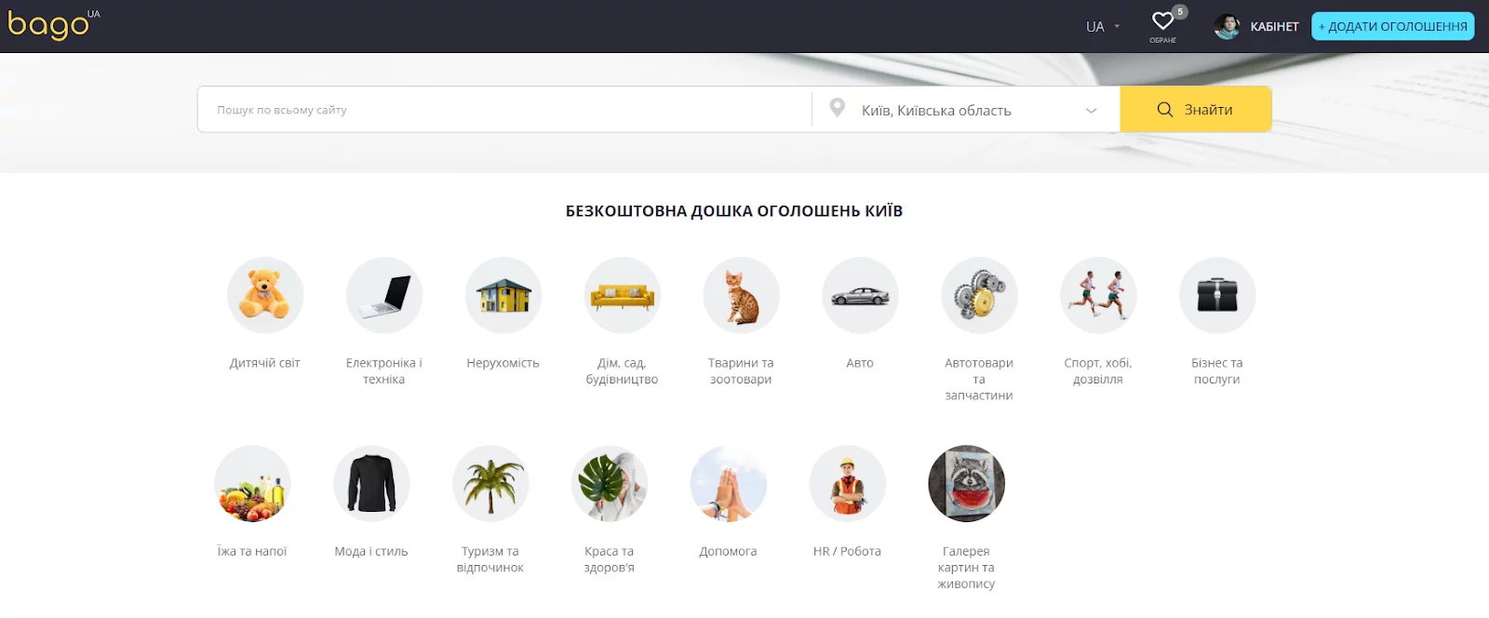This screenshot has width=1489, height=618.
Task: Open the HR / Робота label
Action: [848, 551]
